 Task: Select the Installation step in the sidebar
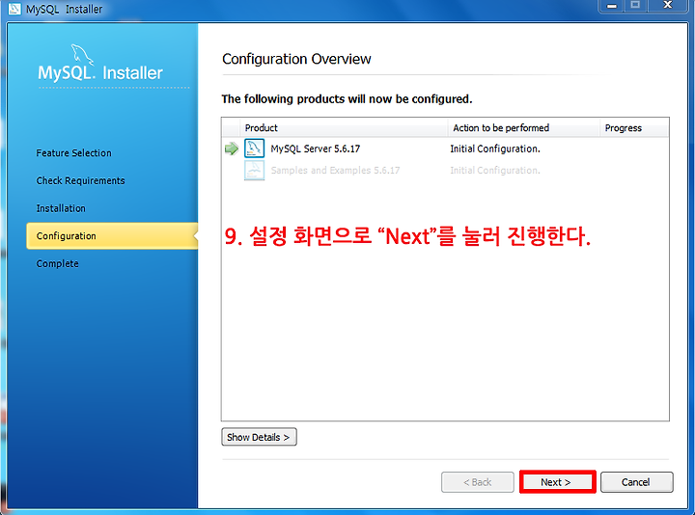coord(61,208)
